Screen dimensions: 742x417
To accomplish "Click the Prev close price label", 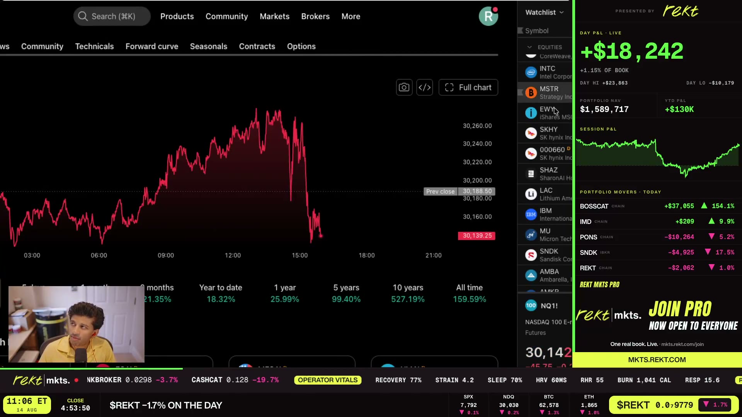I will coord(441,192).
